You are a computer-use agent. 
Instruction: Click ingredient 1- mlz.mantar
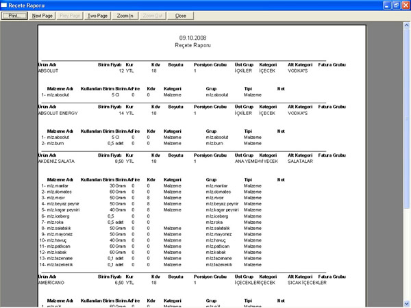(x=55, y=186)
